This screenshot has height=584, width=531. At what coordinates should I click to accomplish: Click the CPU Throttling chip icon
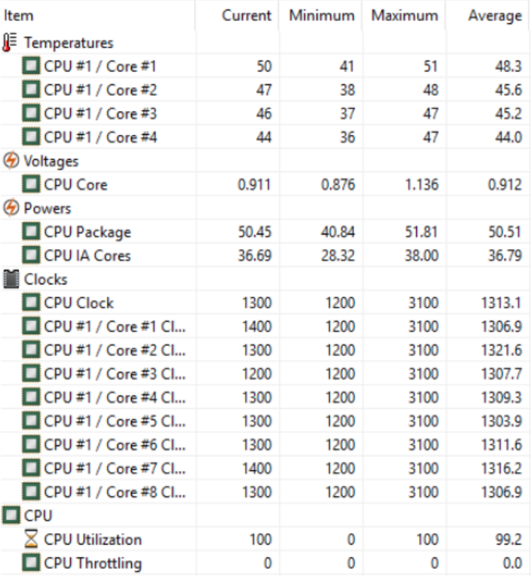pyautogui.click(x=32, y=563)
